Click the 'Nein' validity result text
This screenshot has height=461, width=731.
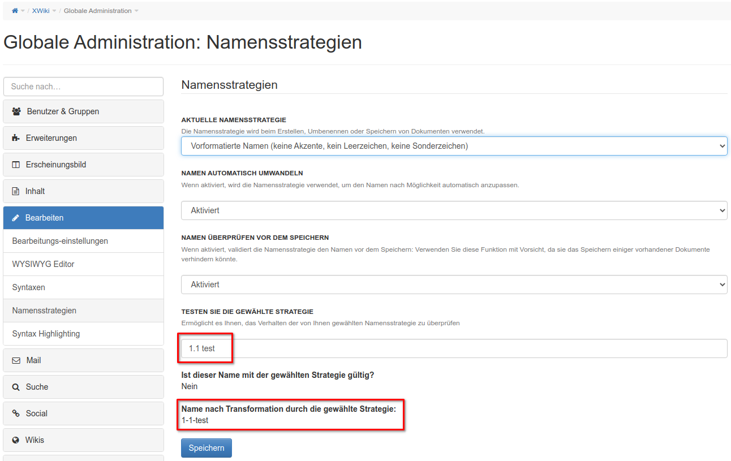coord(190,386)
